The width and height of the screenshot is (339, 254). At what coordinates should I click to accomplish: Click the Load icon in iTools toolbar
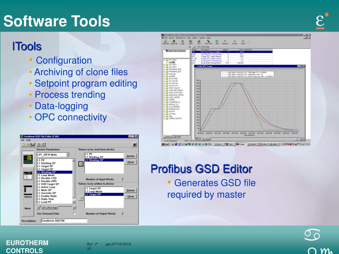point(182,42)
